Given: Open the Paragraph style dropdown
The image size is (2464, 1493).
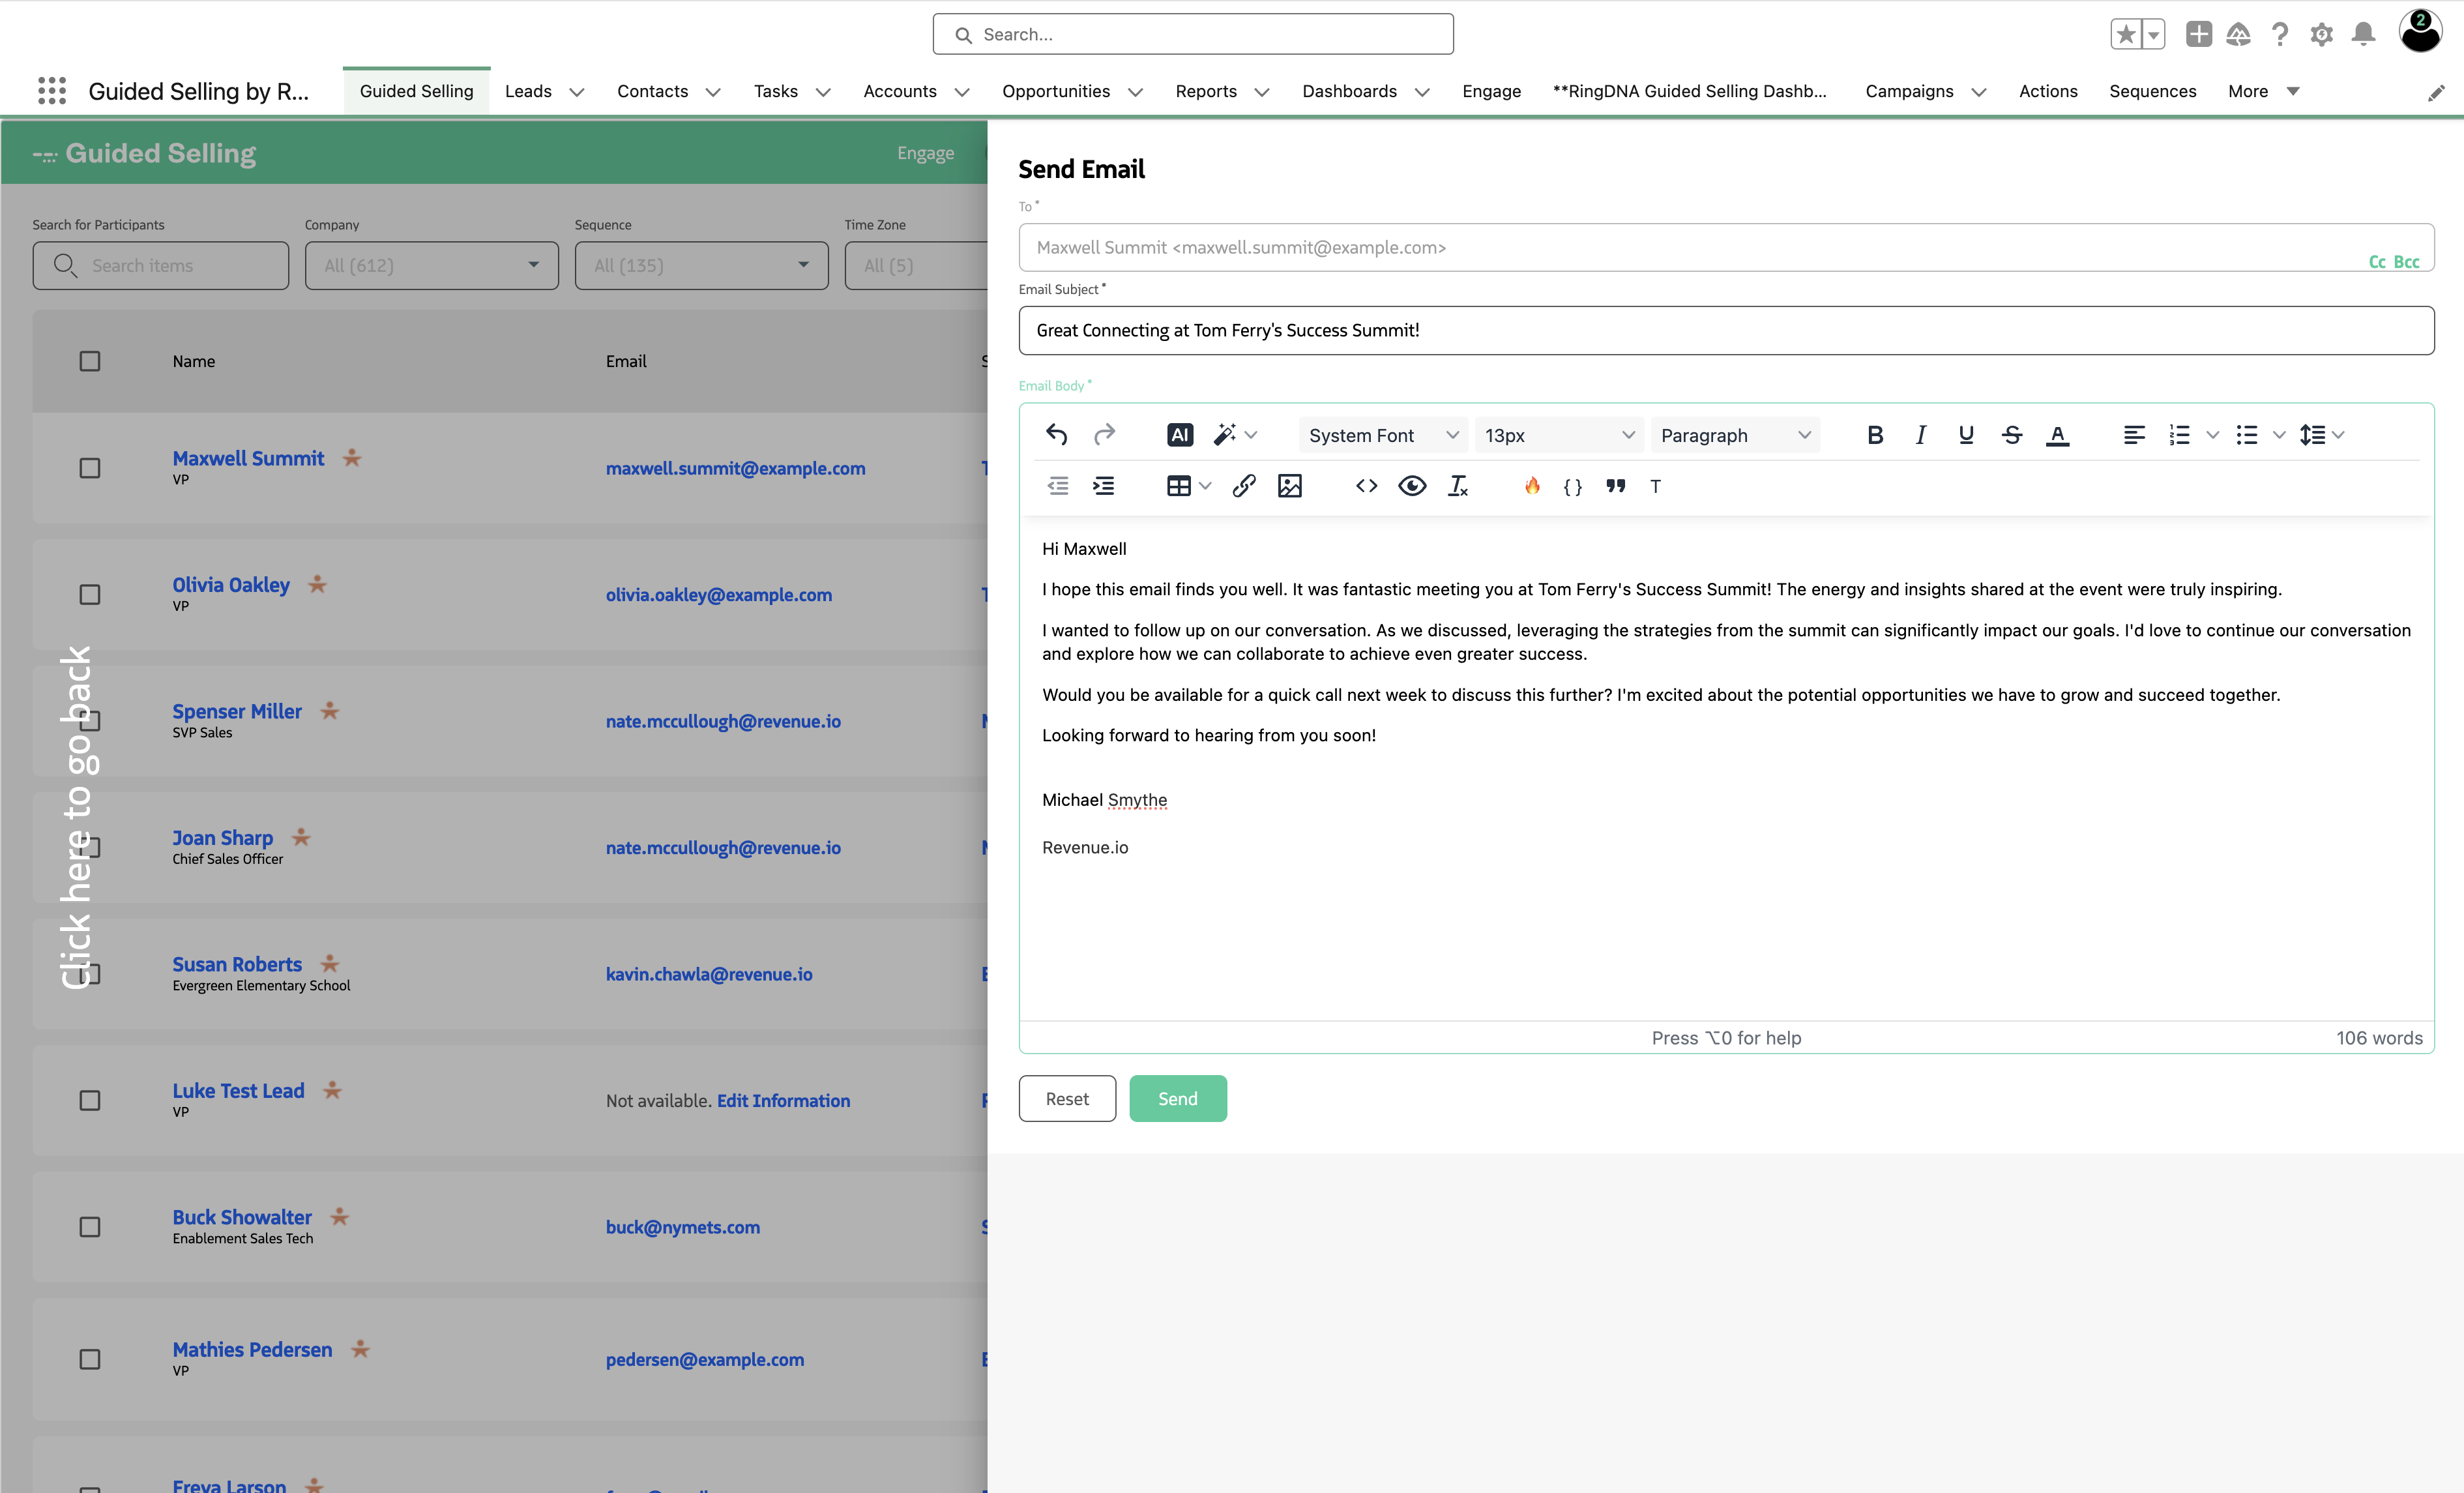Looking at the screenshot, I should point(1735,435).
